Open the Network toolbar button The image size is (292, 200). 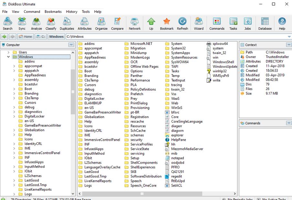[x=135, y=24]
